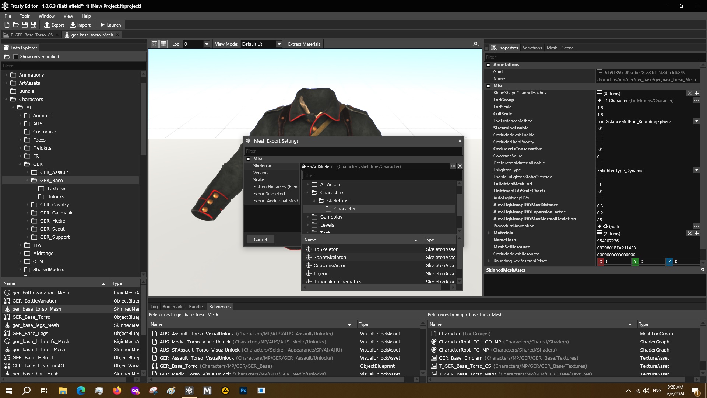Expand the GER_Cavalry folder
Viewport: 707px width, 398px height.
27,205
